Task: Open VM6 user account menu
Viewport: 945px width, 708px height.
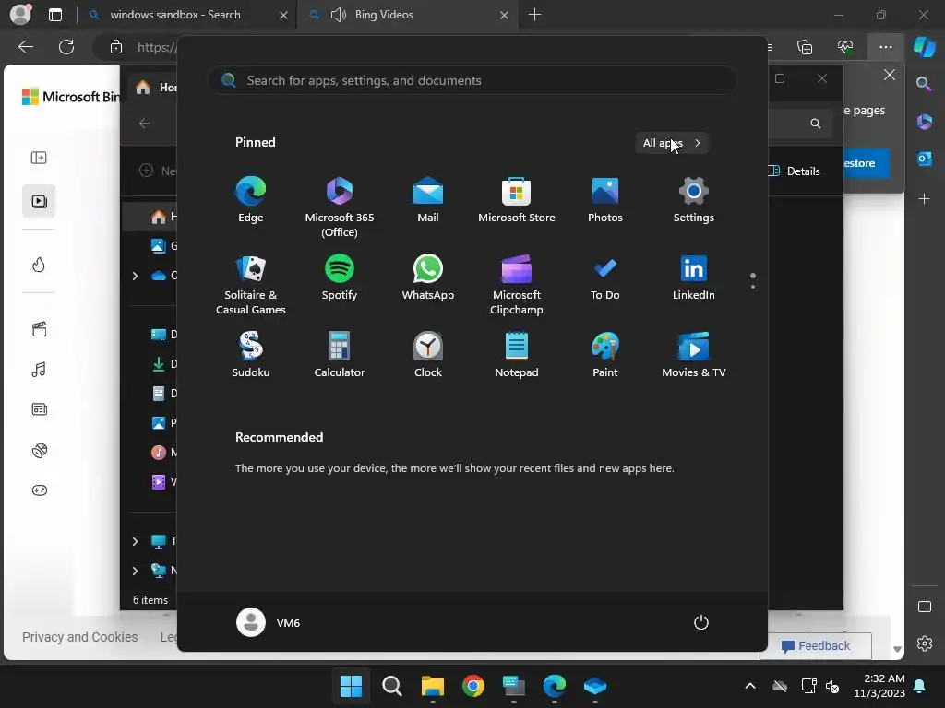Action: coord(269,622)
